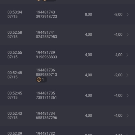Open the arrow on the 00:52:45 row
Viewport: 135px width, 135px height.
[128, 96]
